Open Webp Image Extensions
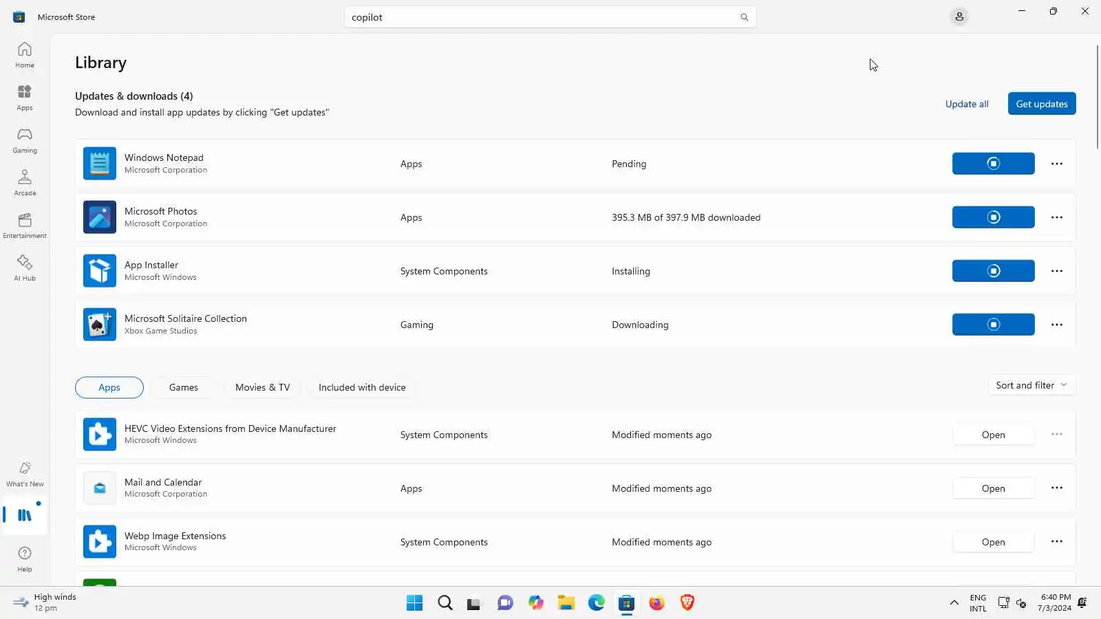This screenshot has width=1101, height=619. 993,542
